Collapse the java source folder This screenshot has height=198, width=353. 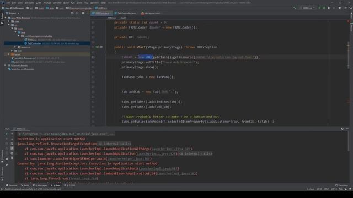(x=15, y=32)
